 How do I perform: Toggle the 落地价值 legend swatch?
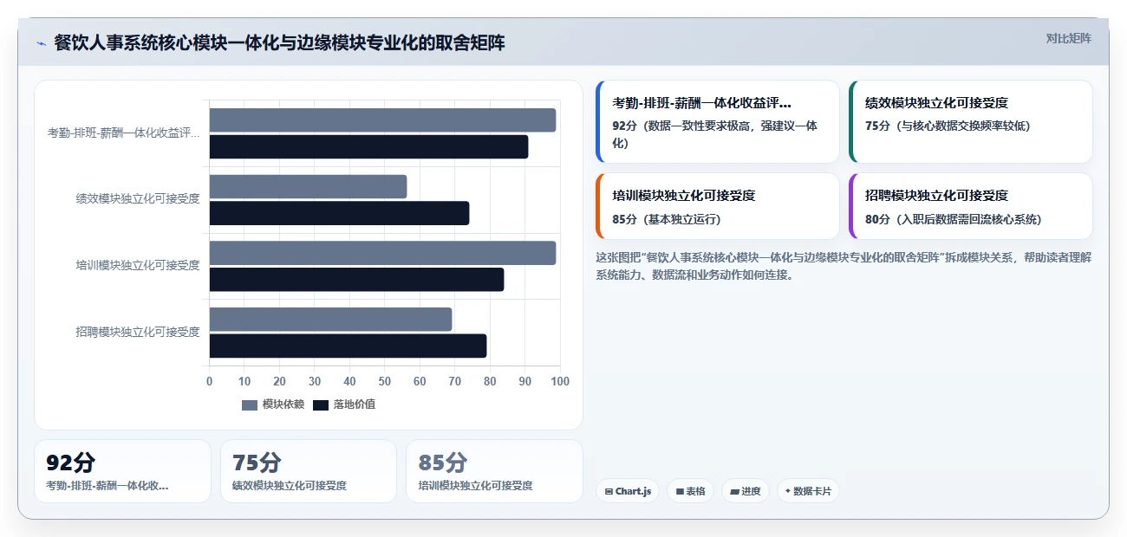(x=321, y=404)
